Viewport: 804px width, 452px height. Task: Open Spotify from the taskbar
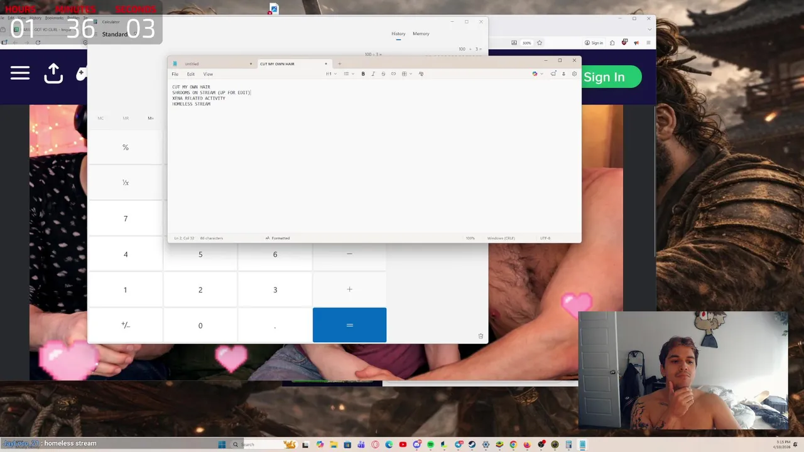click(x=430, y=444)
